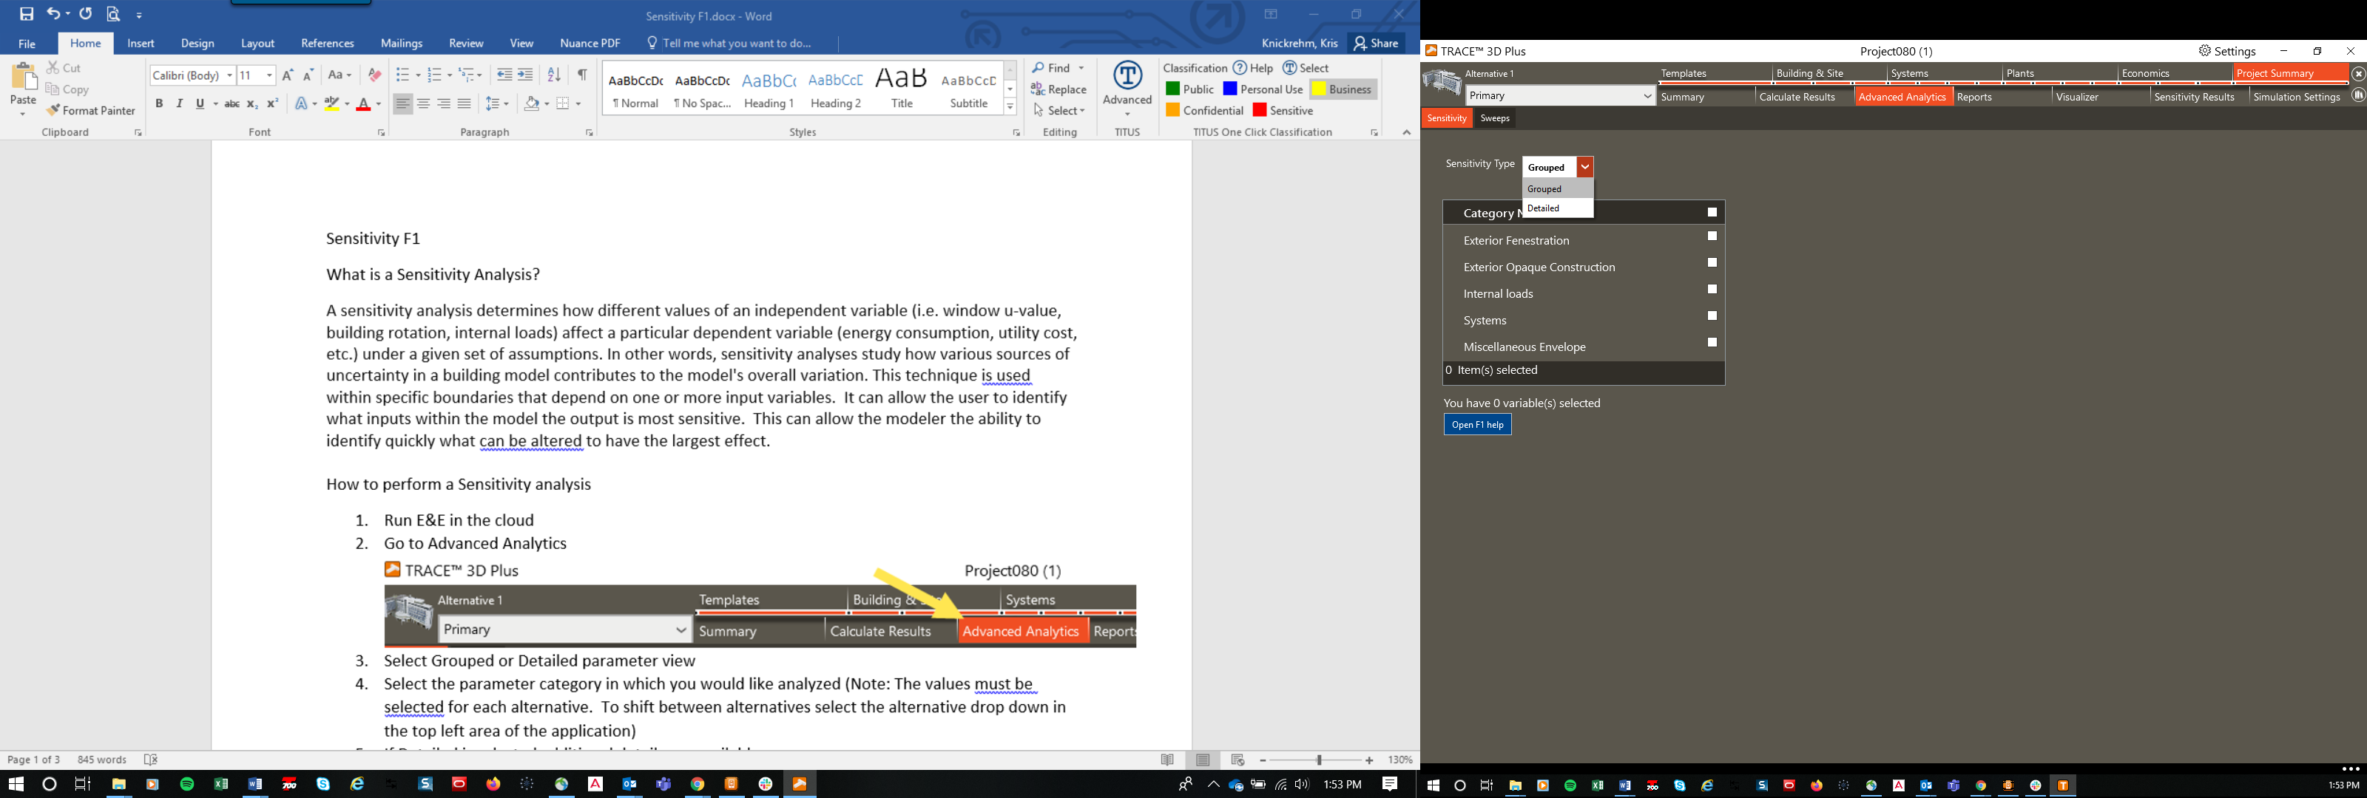This screenshot has height=798, width=2367.
Task: Expand the Primary alternative dropdown
Action: point(1647,95)
